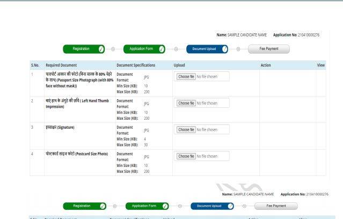Click the checkmark icon on the lower Registration step

point(101,205)
